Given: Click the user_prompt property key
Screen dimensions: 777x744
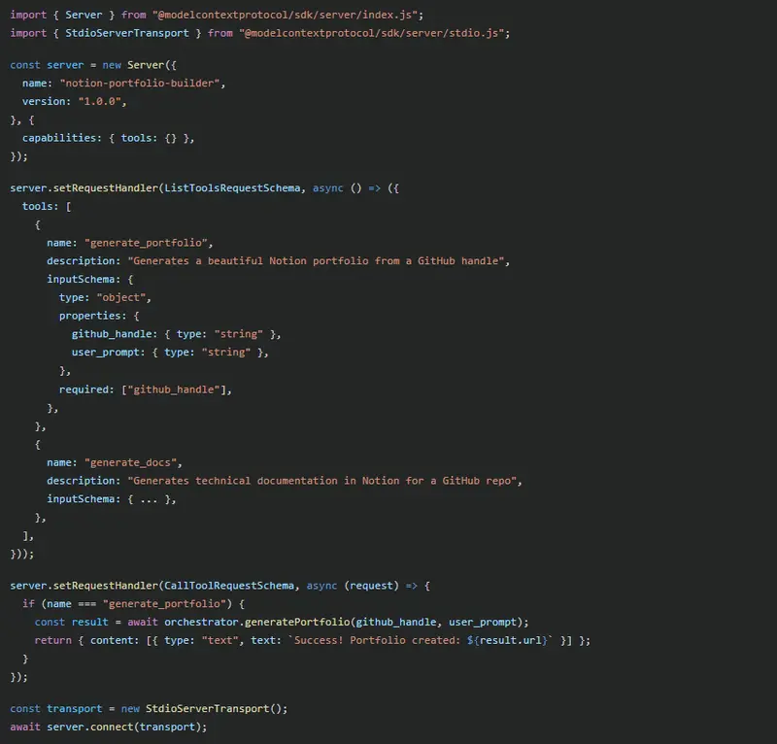Looking at the screenshot, I should point(106,353).
